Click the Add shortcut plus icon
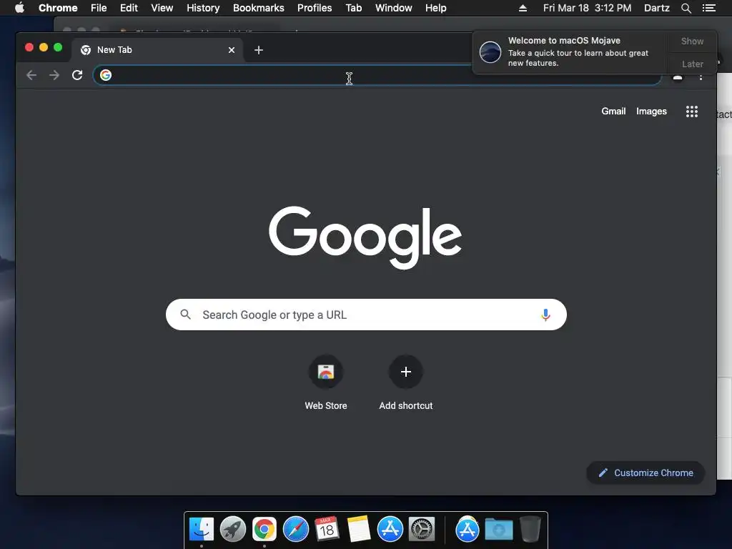Viewport: 732px width, 549px height. point(406,372)
